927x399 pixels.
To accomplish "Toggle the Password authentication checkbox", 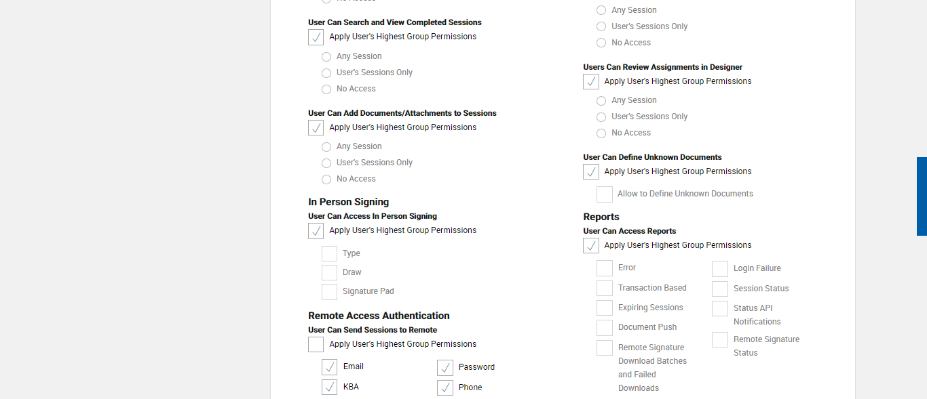I will point(445,367).
